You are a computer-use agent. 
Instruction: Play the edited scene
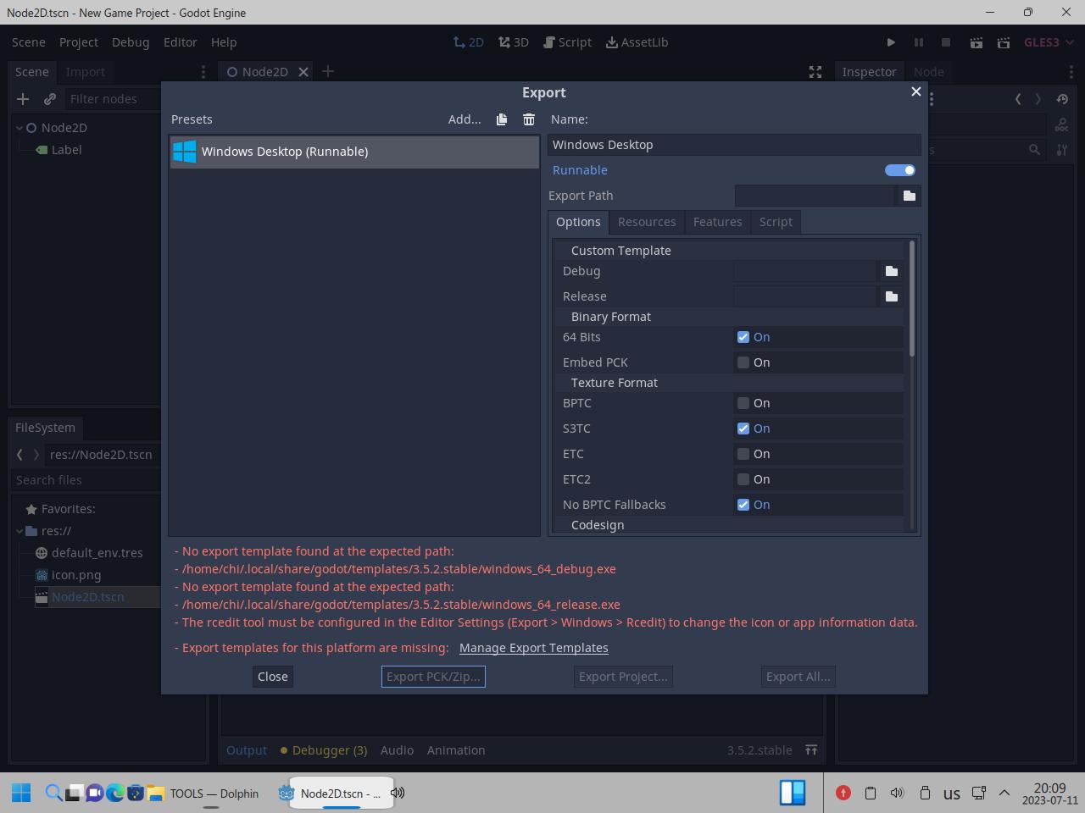(x=976, y=42)
